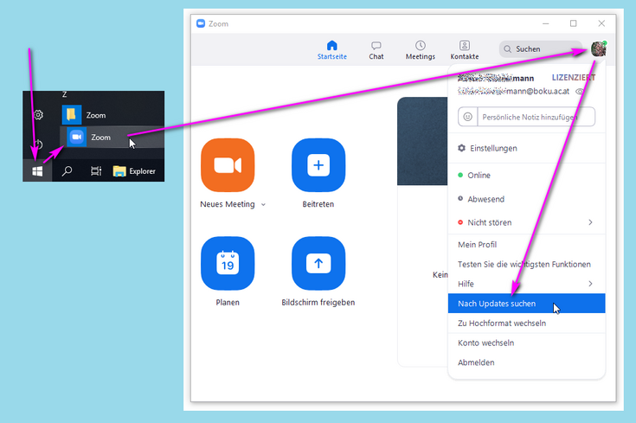Open the Zoom folder in Start menu
The height and width of the screenshot is (423, 636).
112,115
